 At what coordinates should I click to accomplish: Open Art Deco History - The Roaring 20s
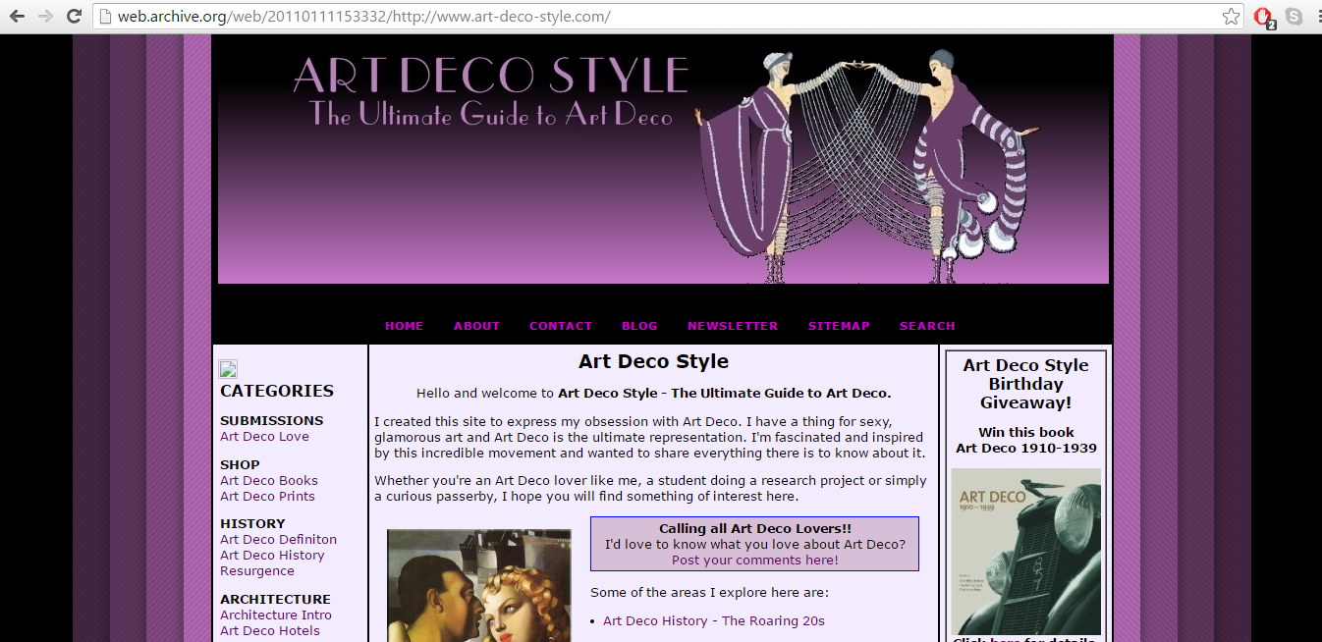(714, 621)
